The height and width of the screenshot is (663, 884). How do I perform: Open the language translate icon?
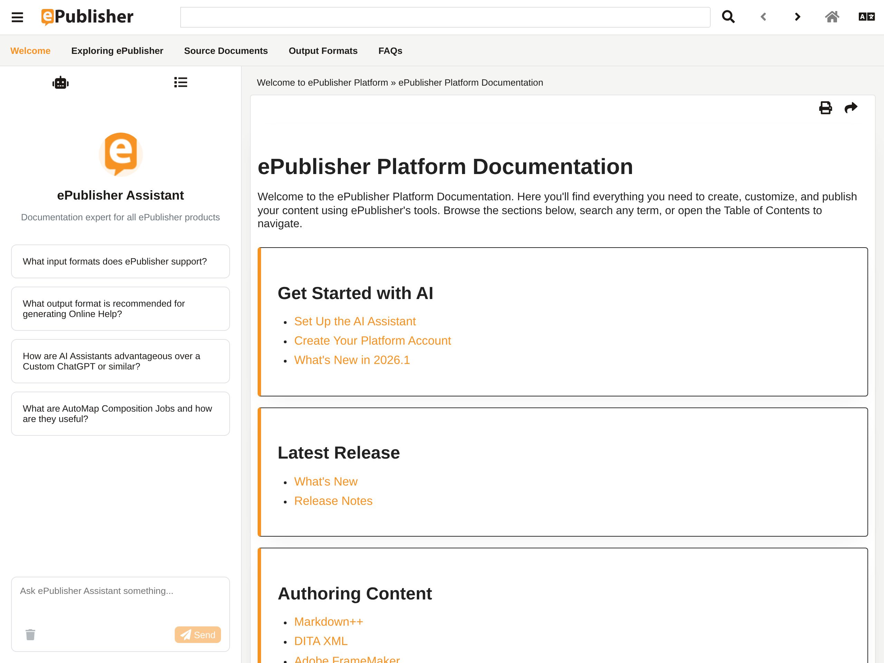pyautogui.click(x=866, y=17)
